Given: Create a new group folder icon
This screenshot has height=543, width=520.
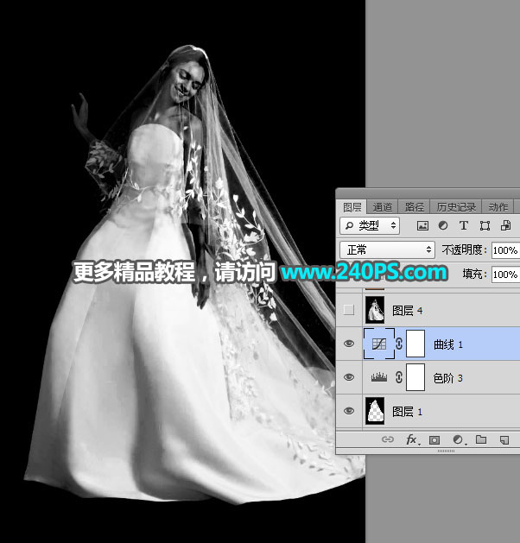Looking at the screenshot, I should pyautogui.click(x=481, y=439).
